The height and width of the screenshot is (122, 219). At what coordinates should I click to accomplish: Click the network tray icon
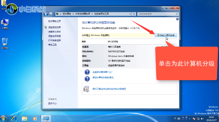coord(198,119)
